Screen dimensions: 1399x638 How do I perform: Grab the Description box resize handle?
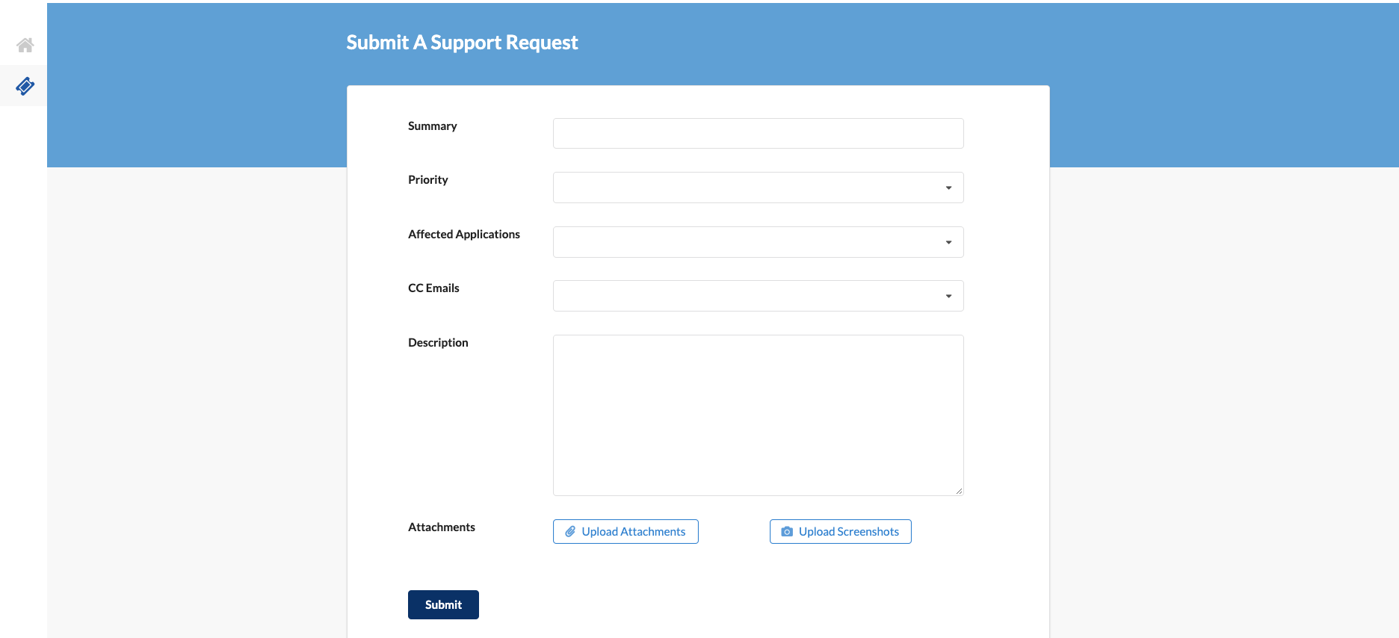[959, 491]
